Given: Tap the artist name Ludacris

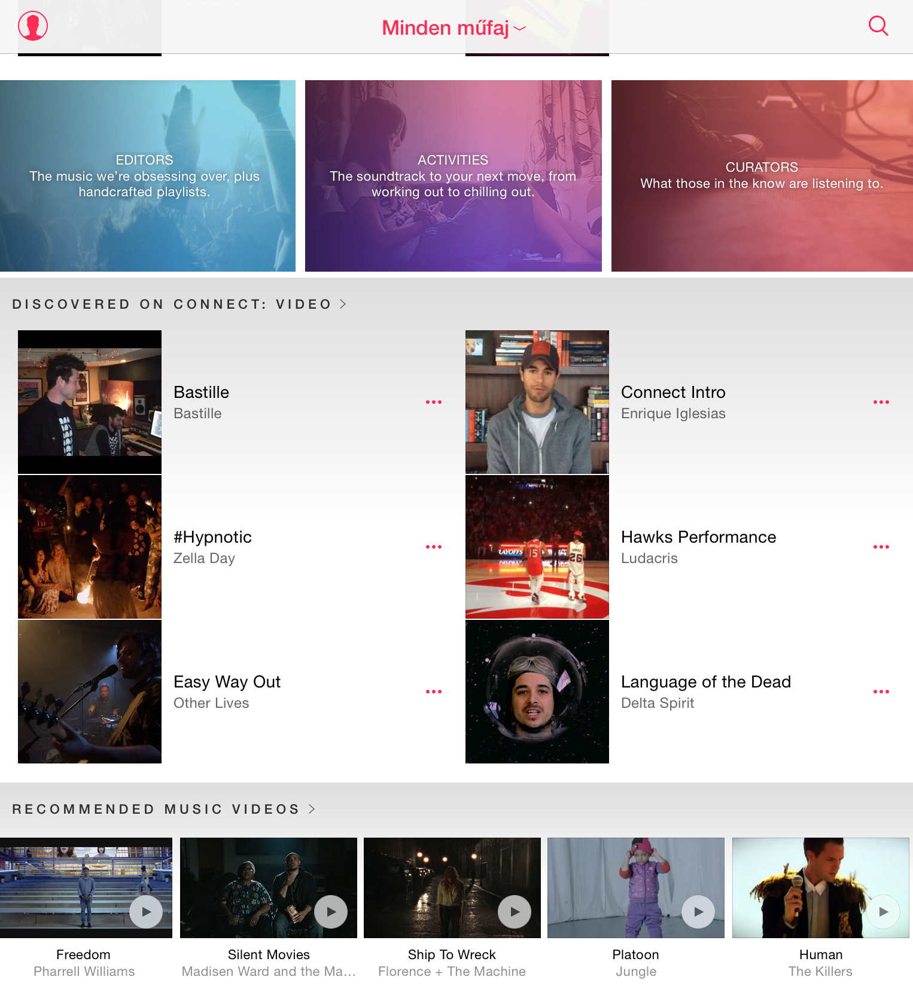Looking at the screenshot, I should [649, 558].
